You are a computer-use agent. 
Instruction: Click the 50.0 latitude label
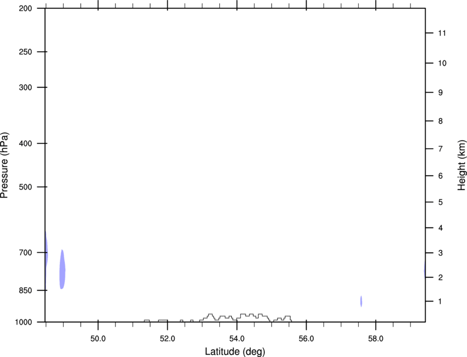pos(98,338)
